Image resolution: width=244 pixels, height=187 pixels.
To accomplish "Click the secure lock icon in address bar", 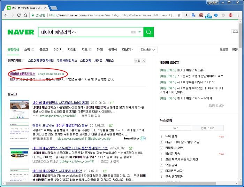I will click(x=32, y=15).
